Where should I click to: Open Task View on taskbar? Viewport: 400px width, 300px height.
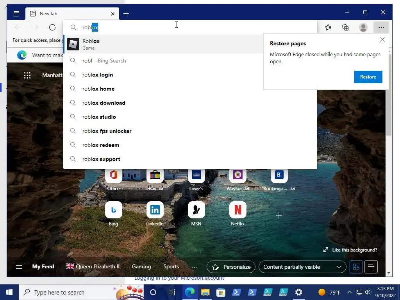(172, 292)
